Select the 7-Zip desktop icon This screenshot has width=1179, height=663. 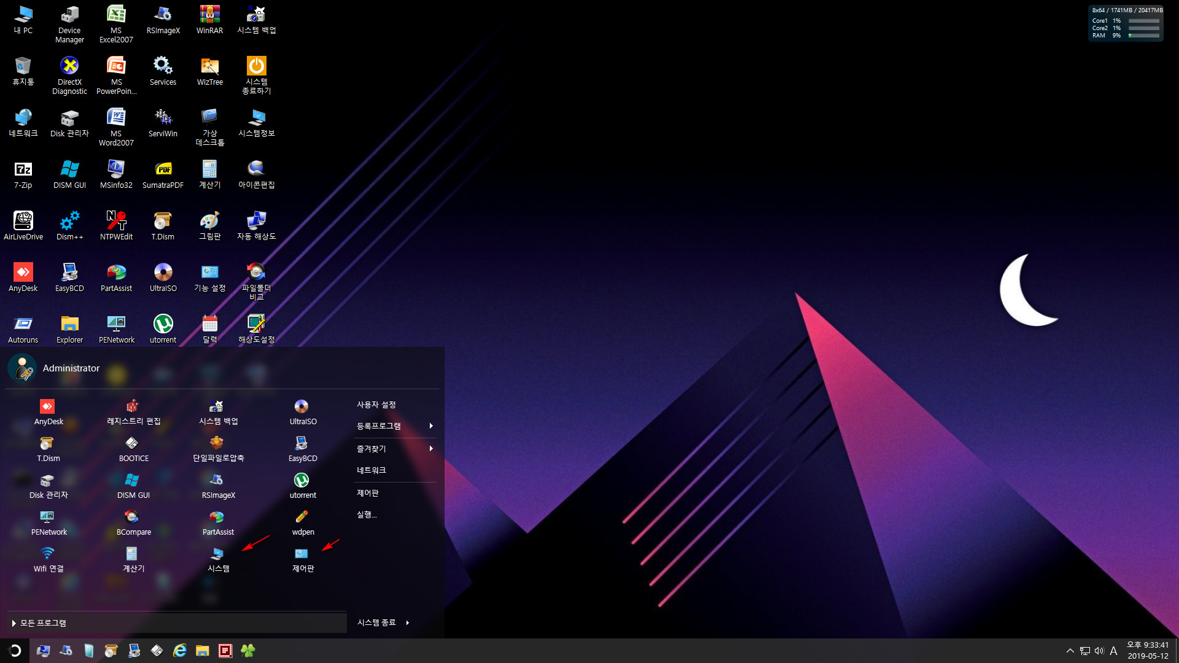point(23,174)
